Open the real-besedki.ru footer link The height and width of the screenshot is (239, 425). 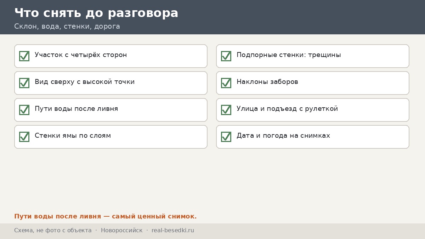point(173,231)
